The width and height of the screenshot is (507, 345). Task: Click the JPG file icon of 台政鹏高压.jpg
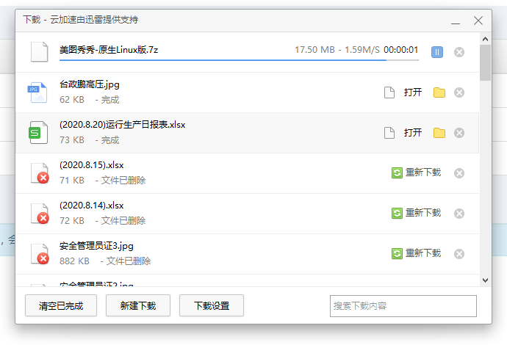37,92
